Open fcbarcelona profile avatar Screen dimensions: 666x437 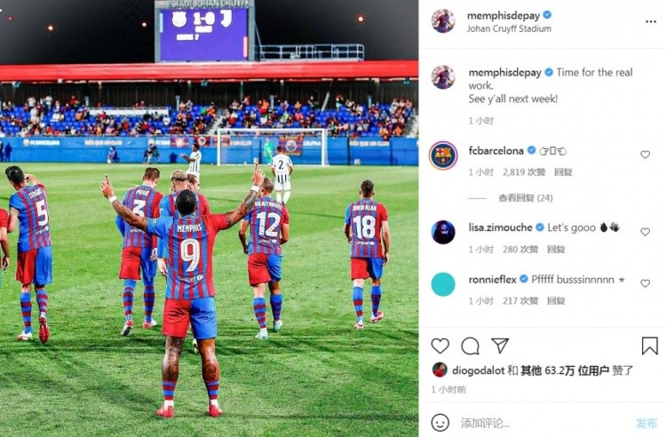tap(443, 155)
